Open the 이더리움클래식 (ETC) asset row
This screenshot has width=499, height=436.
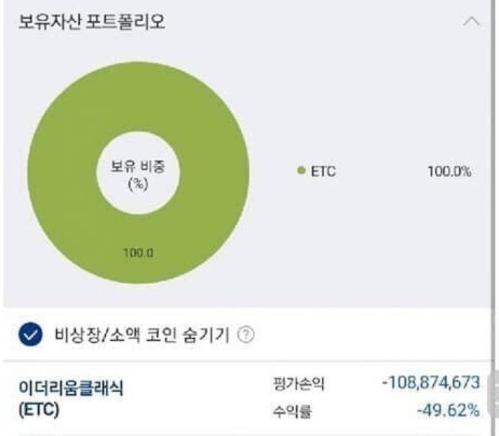click(249, 398)
